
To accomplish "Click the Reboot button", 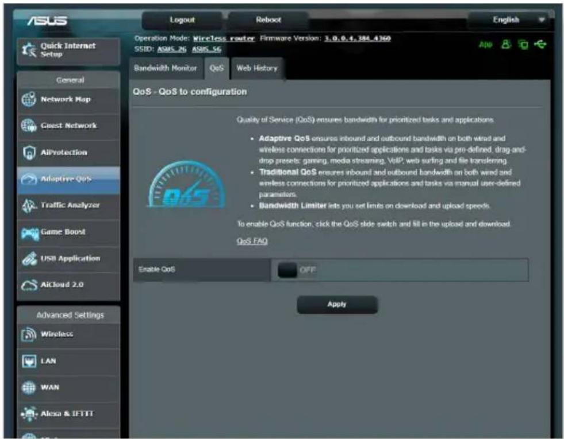I will click(x=268, y=20).
